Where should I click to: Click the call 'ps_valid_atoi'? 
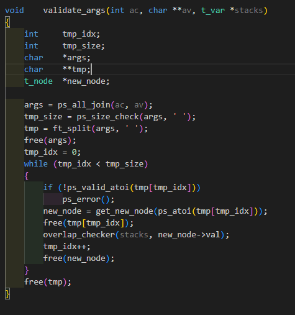tap(98, 188)
